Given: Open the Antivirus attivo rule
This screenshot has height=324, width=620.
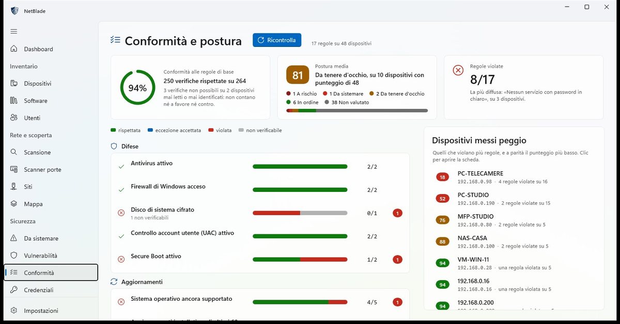Looking at the screenshot, I should pyautogui.click(x=260, y=167).
